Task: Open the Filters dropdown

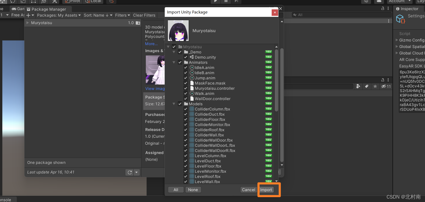Action: (x=122, y=15)
